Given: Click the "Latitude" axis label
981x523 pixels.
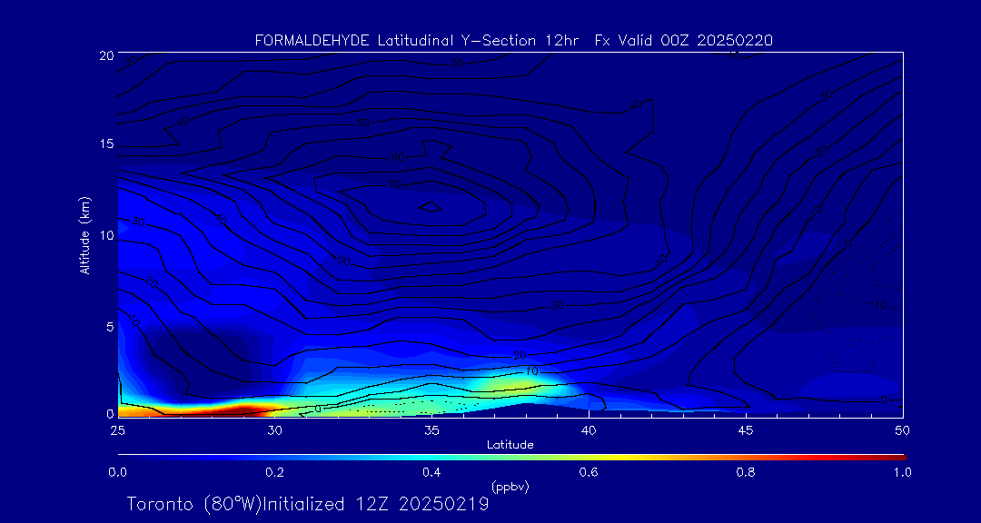Looking at the screenshot, I should (x=510, y=445).
